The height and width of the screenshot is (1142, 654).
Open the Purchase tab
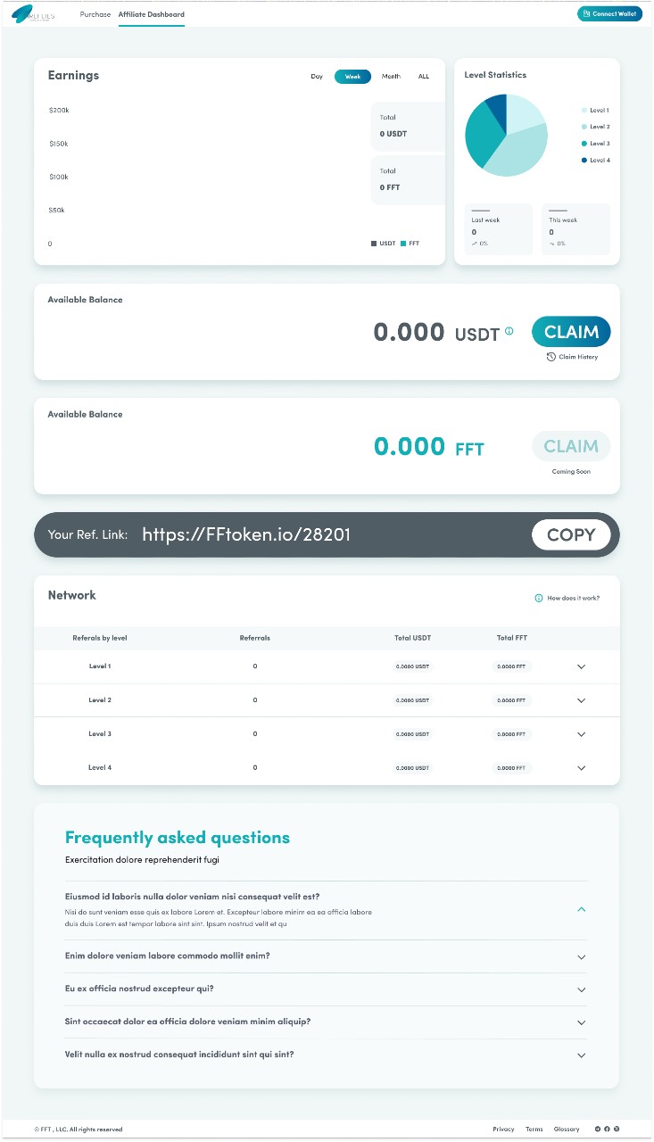pyautogui.click(x=95, y=14)
